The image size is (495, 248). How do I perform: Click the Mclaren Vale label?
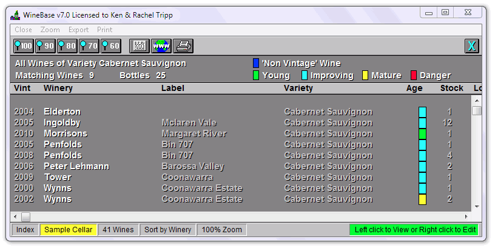click(189, 122)
